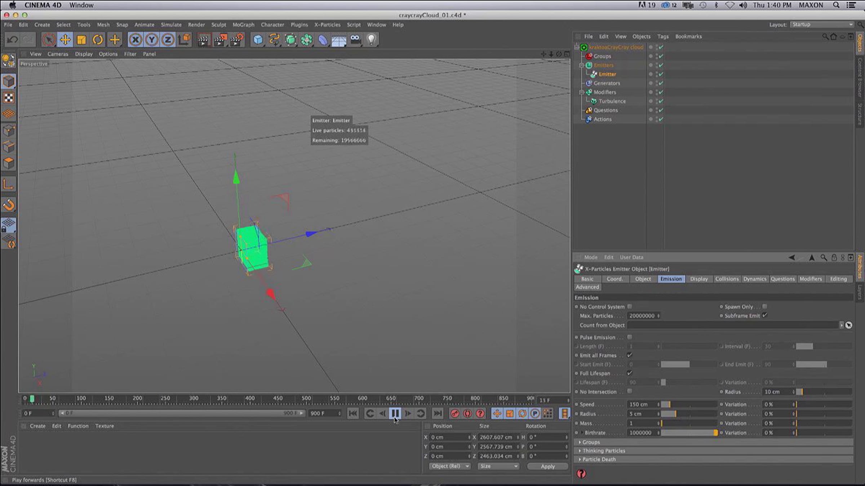
Task: Select the Live Selection tool
Action: click(x=49, y=40)
